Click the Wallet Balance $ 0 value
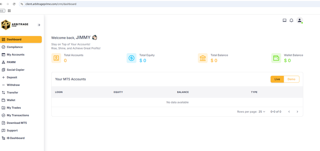Image resolution: width=320 pixels, height=151 pixels. (x=287, y=61)
